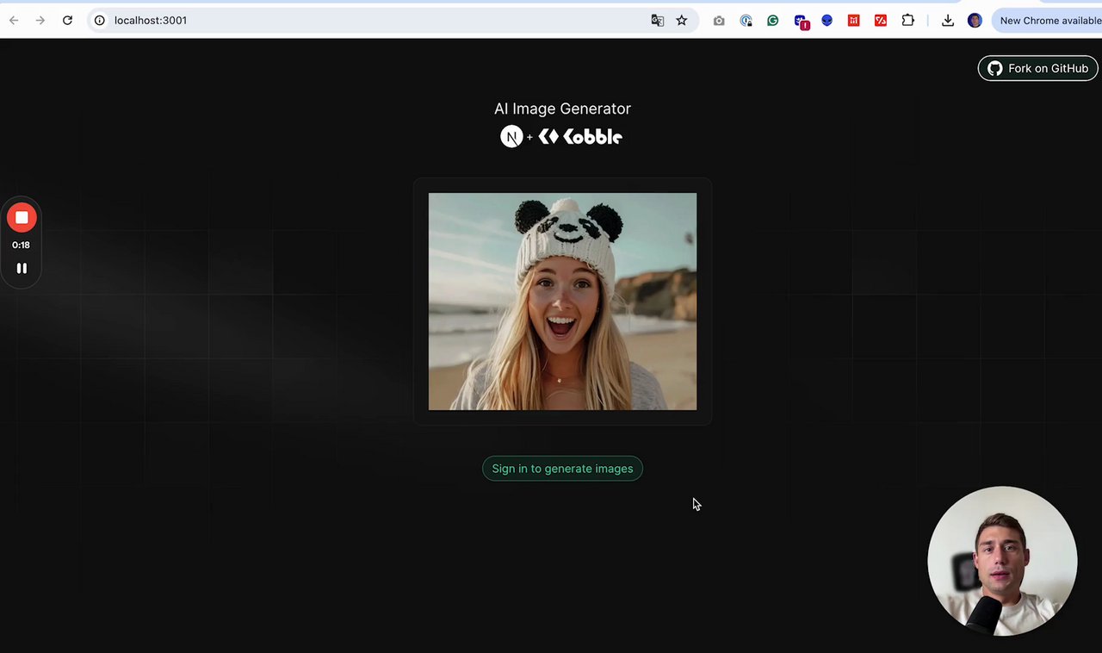Click the browser back arrow

click(x=14, y=21)
